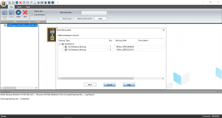
Task: Click database icon beside C:\Program Files tree item
Action: pyautogui.click(x=5, y=25)
